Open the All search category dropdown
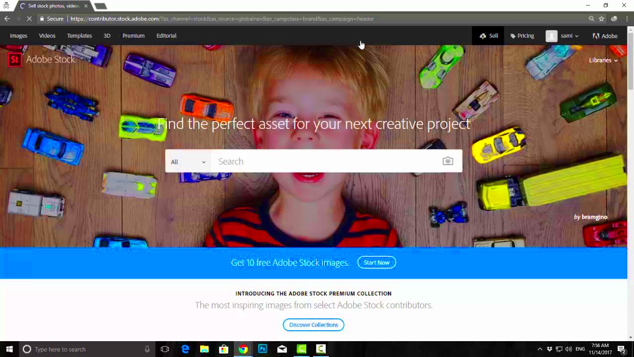 [x=188, y=162]
